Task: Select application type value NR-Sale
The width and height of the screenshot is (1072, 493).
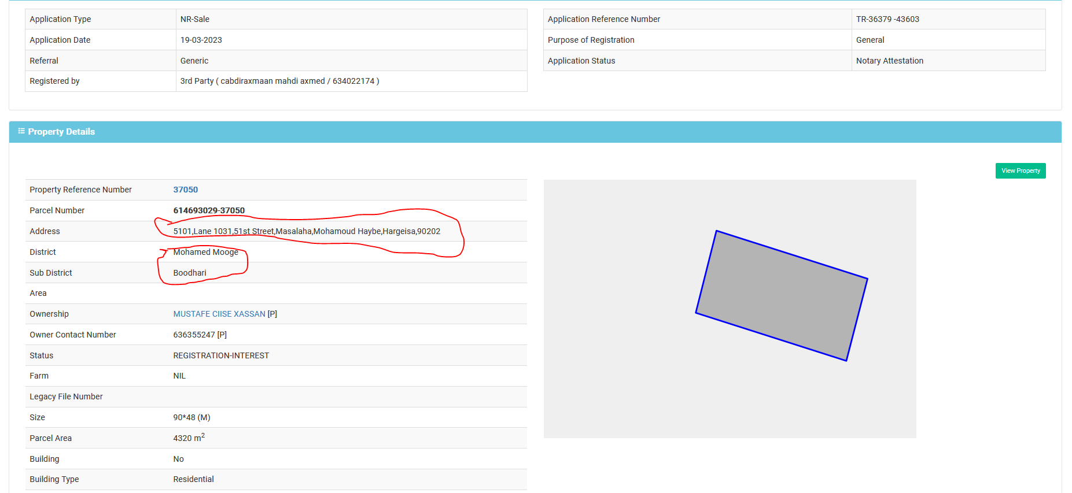Action: pos(194,19)
